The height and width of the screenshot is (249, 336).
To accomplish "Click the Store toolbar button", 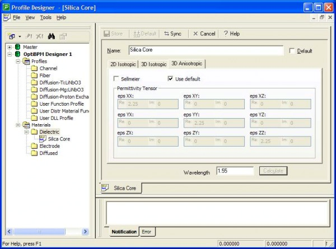I will 113,34.
